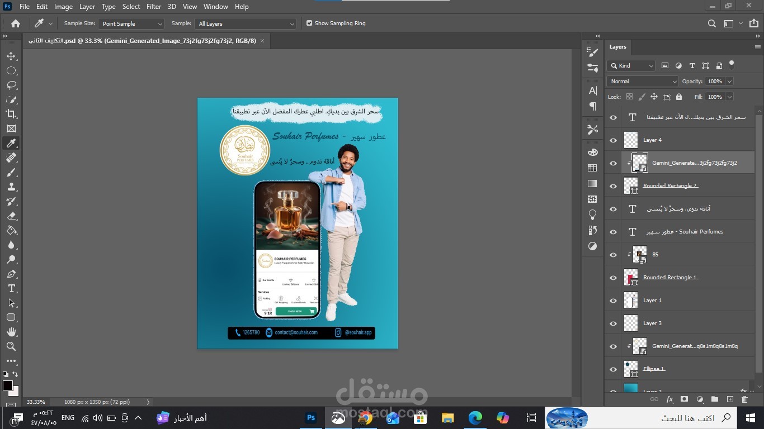Hide the Rounded Rectangle 1 layer

[613, 277]
